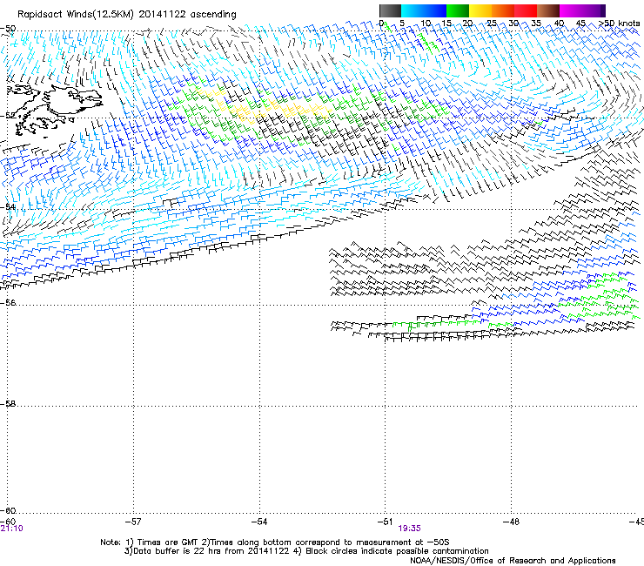Click the cyan 5-10 knots legend swatch
Image resolution: width=644 pixels, height=566 pixels.
[x=413, y=10]
